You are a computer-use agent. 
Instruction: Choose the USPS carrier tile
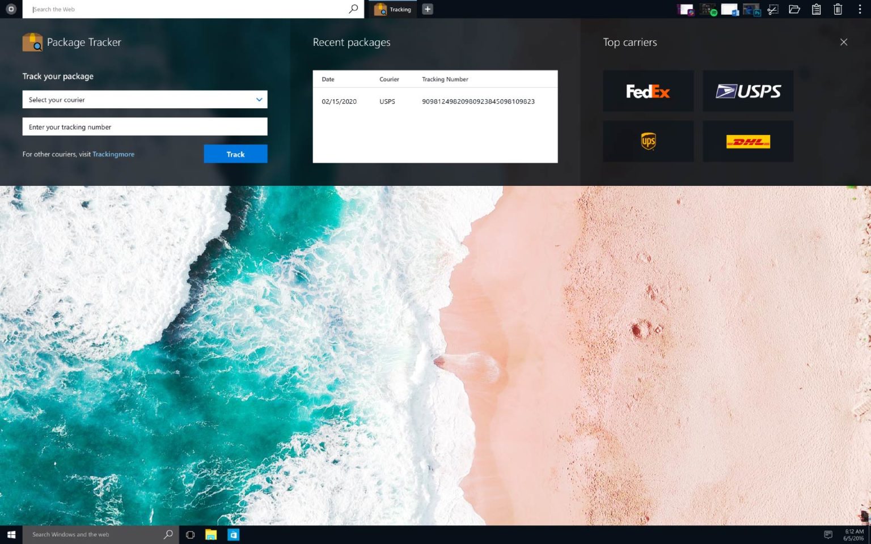tap(747, 91)
